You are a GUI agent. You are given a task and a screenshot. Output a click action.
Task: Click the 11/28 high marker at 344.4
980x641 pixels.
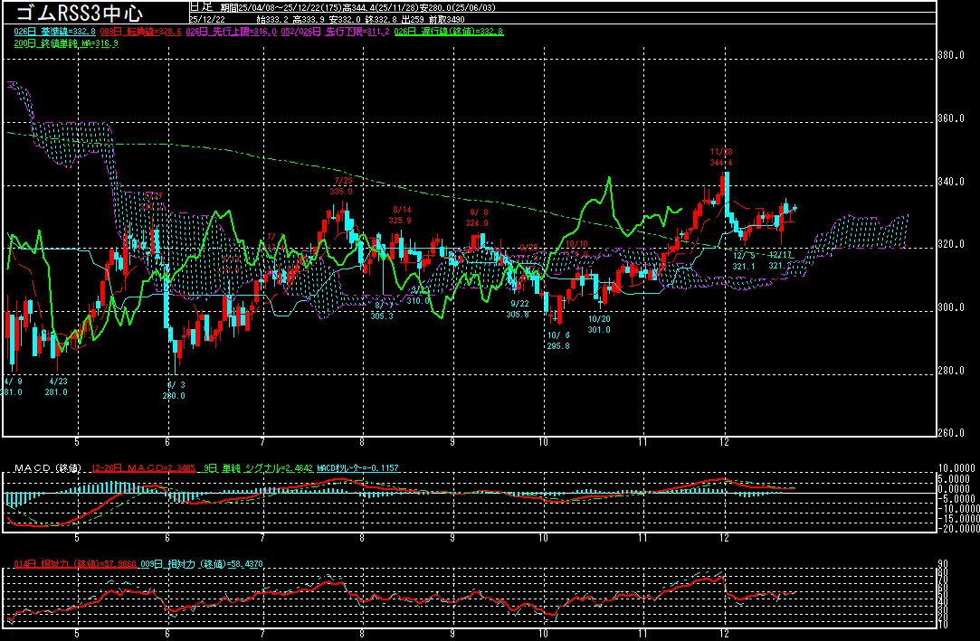721,157
